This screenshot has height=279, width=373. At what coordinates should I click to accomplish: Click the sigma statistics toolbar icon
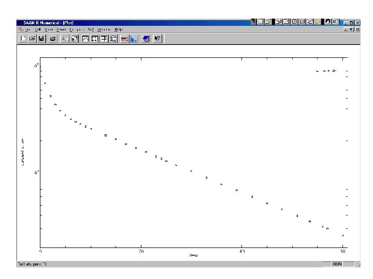pos(113,39)
